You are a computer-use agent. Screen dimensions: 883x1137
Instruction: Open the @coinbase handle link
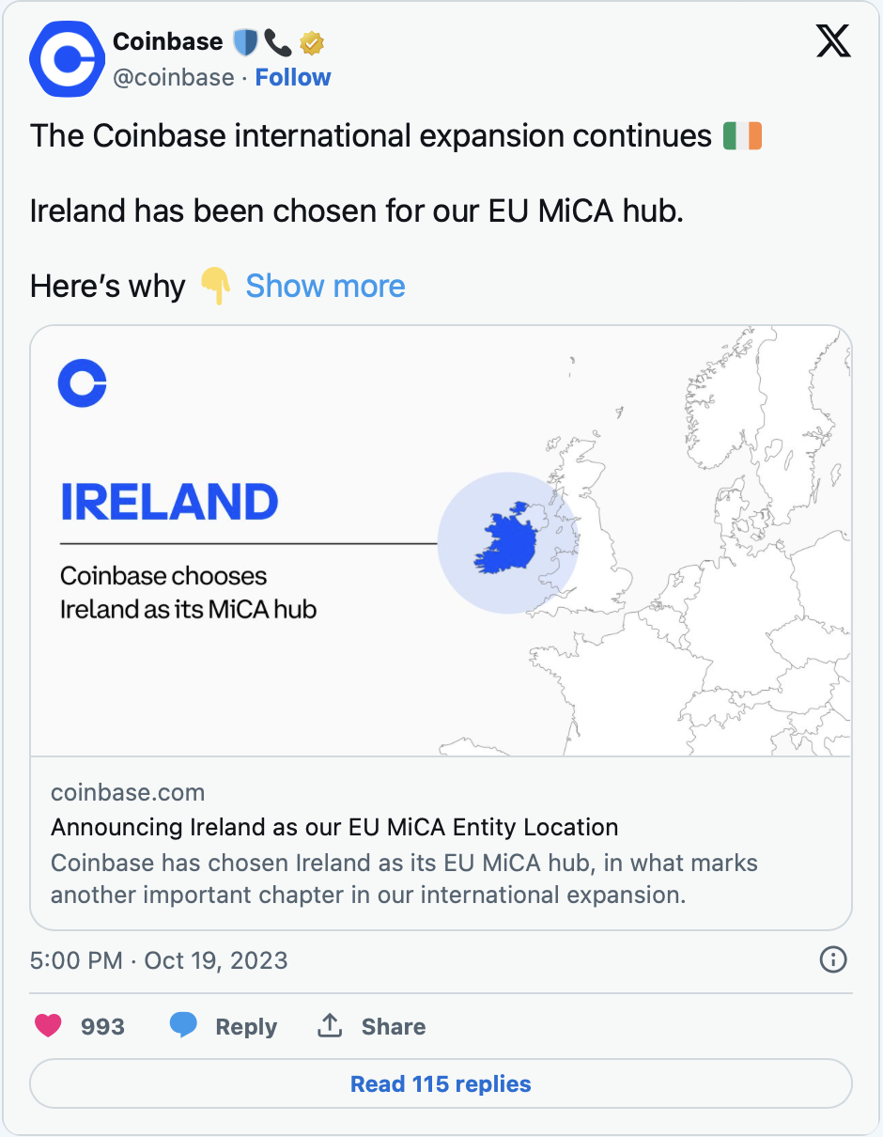pos(173,77)
